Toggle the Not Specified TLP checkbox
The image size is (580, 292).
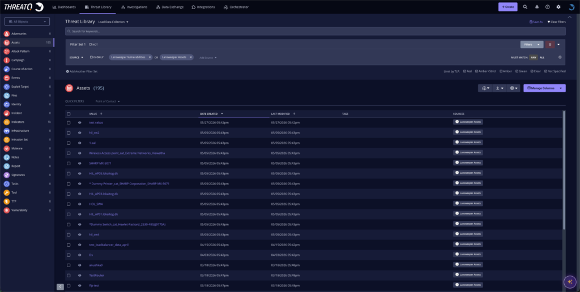tap(545, 71)
